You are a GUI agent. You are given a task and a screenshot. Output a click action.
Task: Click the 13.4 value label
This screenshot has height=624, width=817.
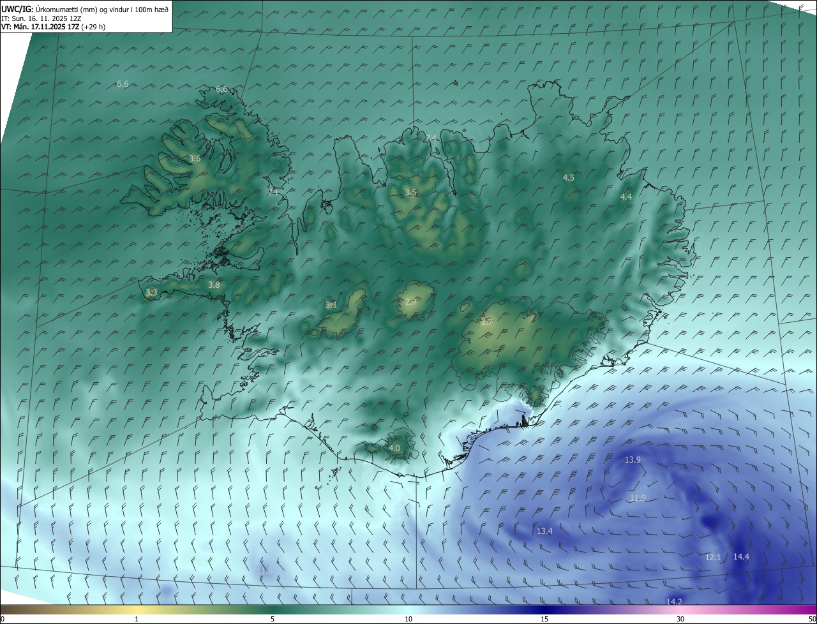[x=544, y=531]
